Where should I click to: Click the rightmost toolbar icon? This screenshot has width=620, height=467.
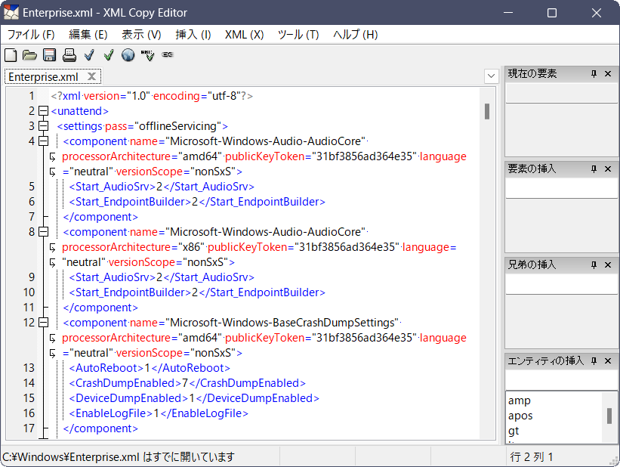point(167,54)
